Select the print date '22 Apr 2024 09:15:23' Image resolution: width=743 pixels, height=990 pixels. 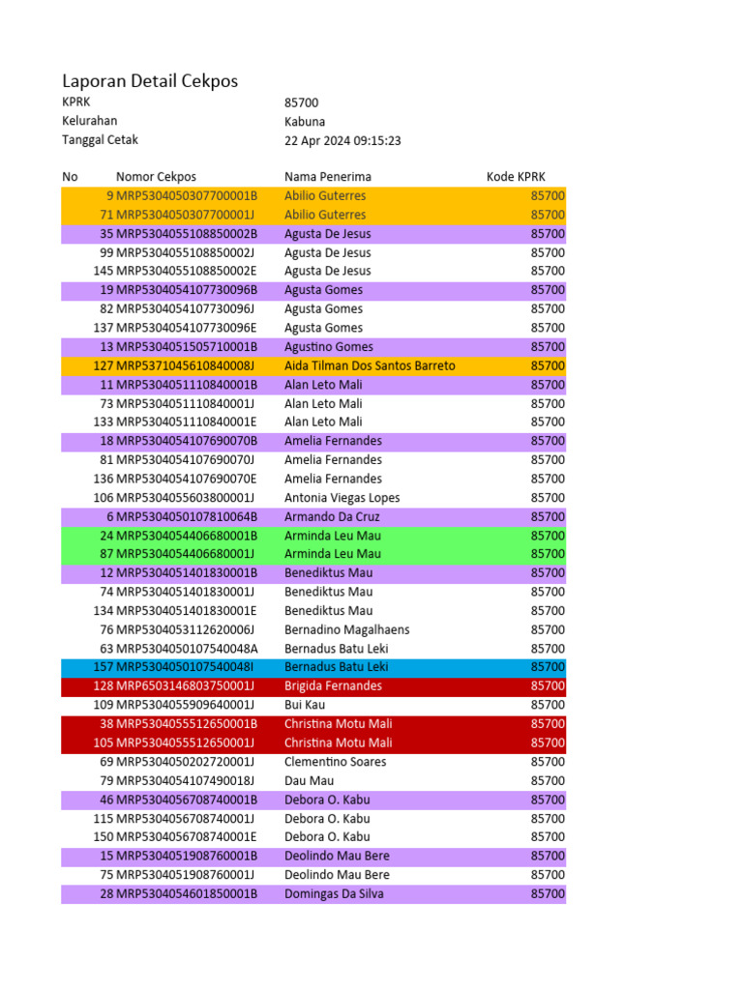pos(342,141)
